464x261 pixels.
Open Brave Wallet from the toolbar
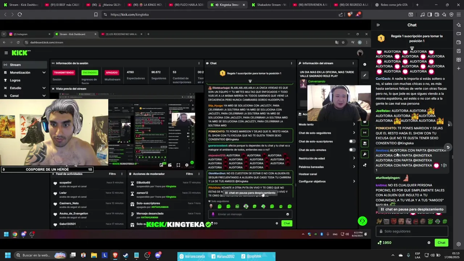437,14
